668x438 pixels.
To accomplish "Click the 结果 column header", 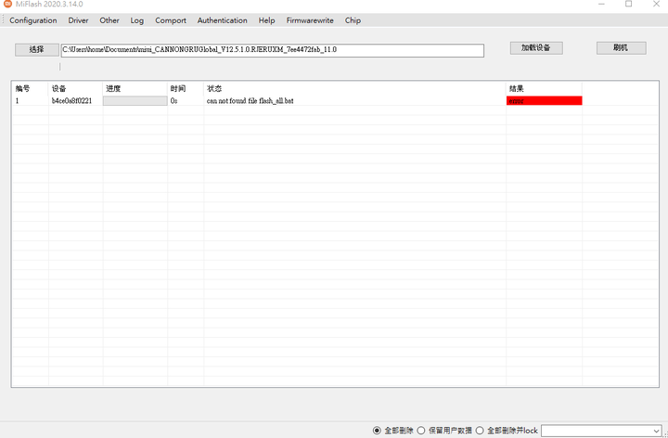I will (x=544, y=89).
